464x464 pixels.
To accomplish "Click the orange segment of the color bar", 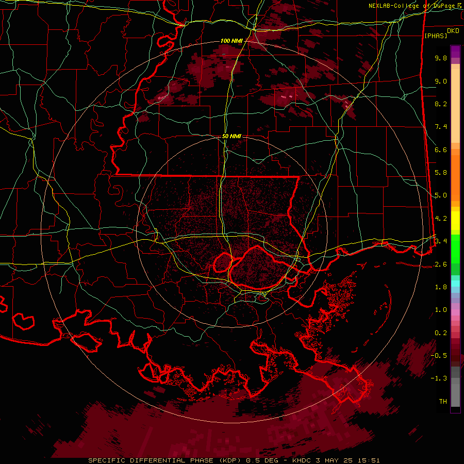I will (455, 175).
